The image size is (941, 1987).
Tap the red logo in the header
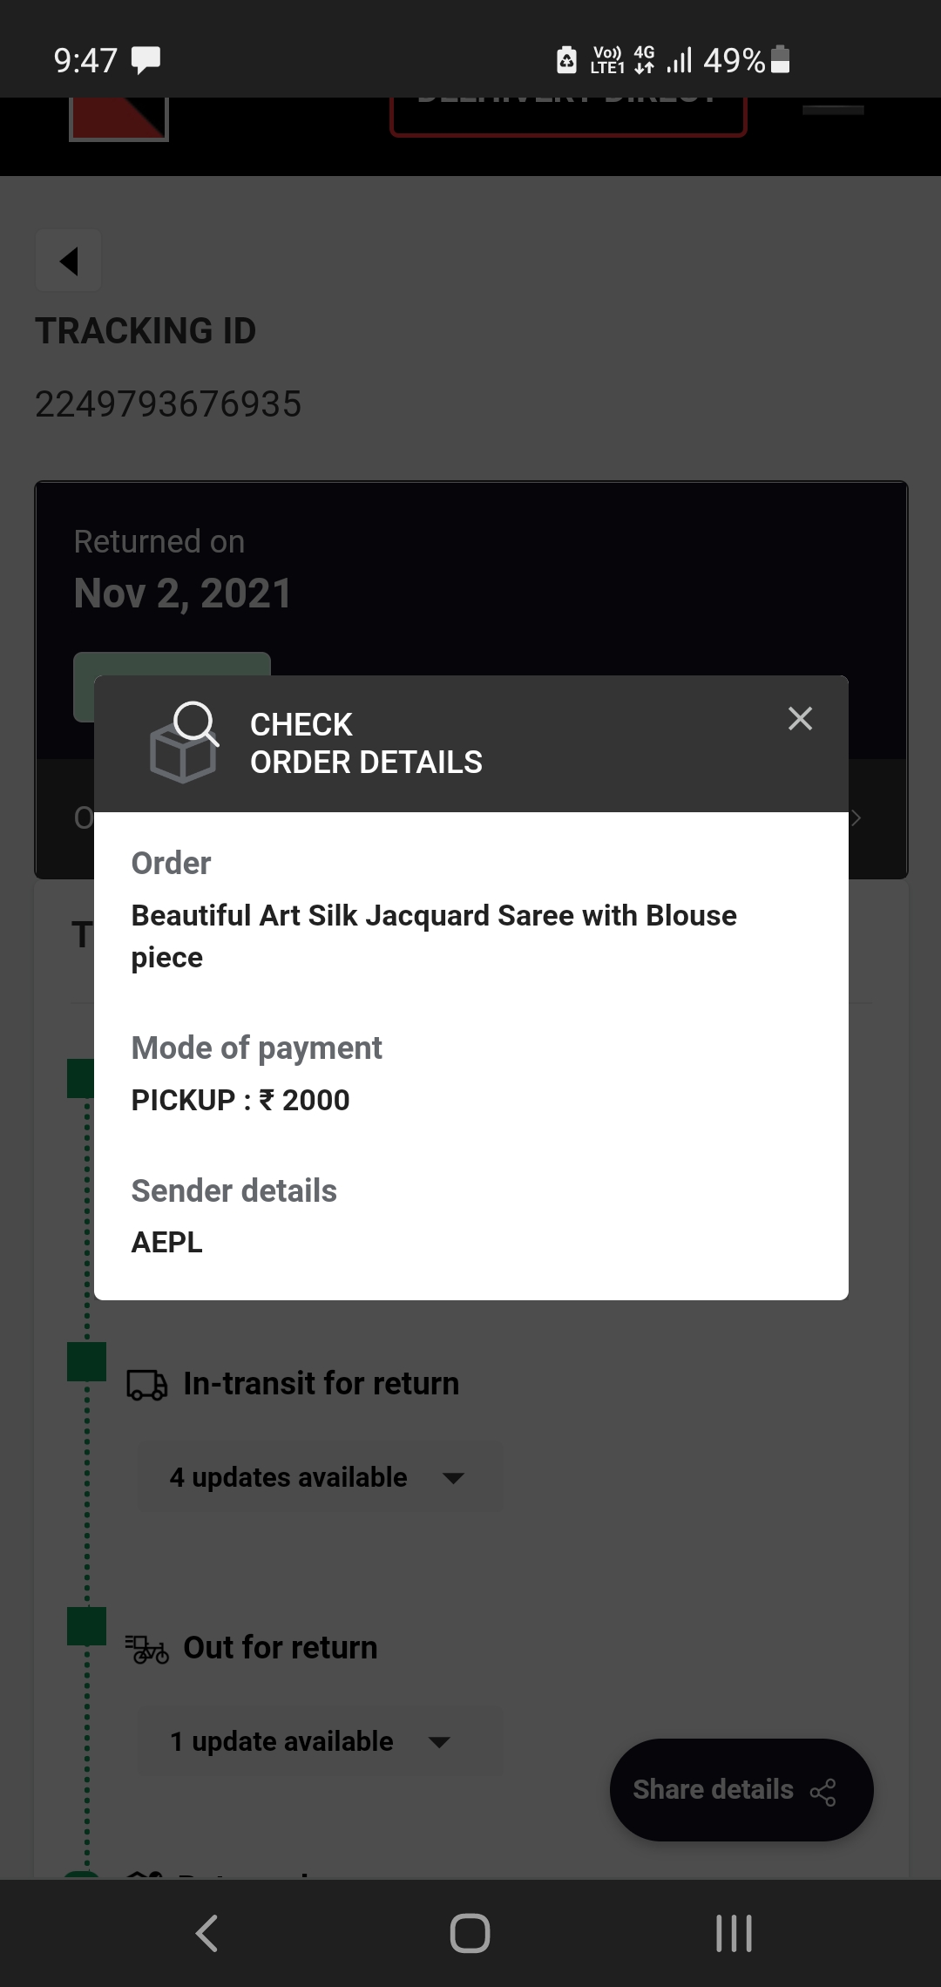tap(118, 119)
